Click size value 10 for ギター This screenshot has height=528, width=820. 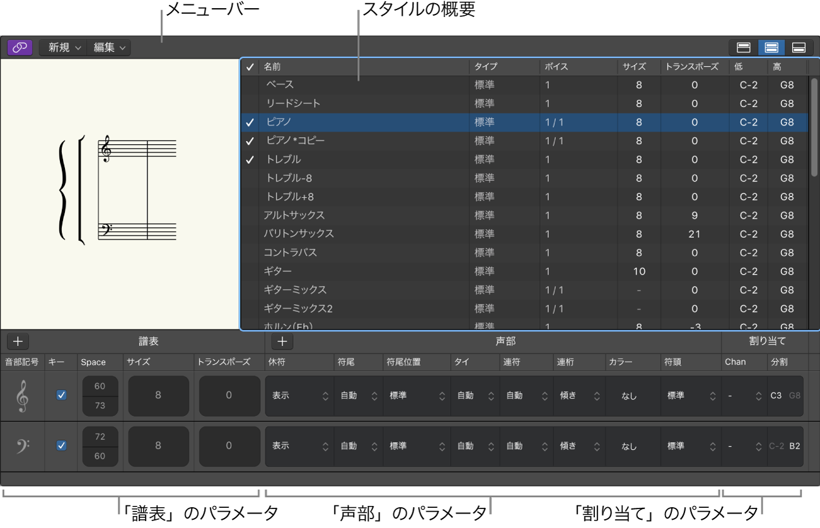[x=639, y=272]
